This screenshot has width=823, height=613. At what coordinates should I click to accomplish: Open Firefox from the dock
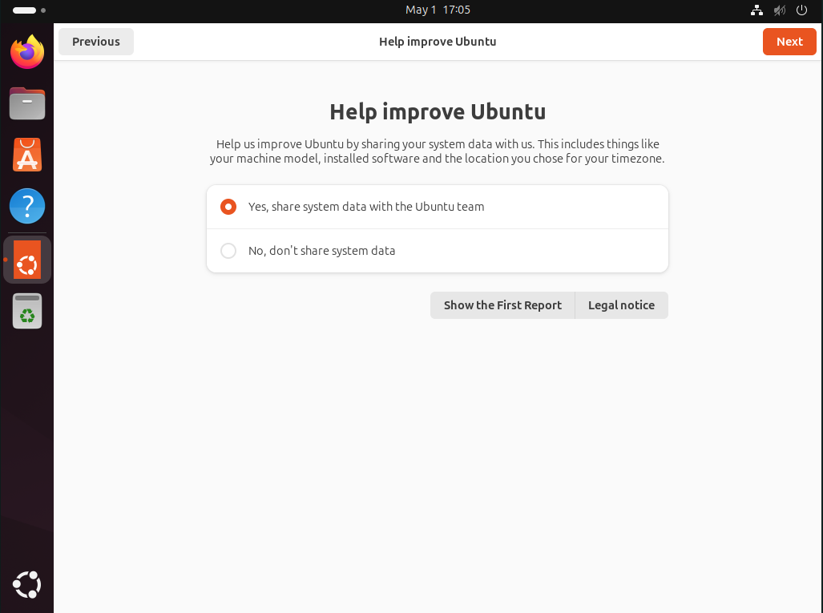27,53
